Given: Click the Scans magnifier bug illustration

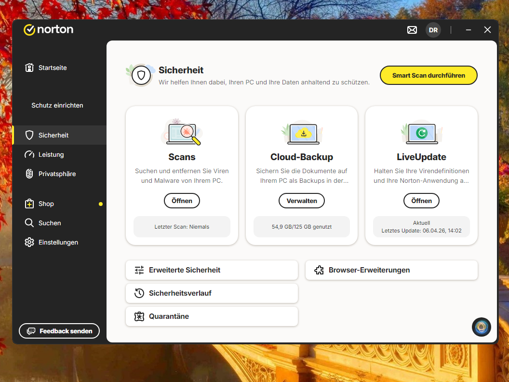Looking at the screenshot, I should (x=182, y=132).
